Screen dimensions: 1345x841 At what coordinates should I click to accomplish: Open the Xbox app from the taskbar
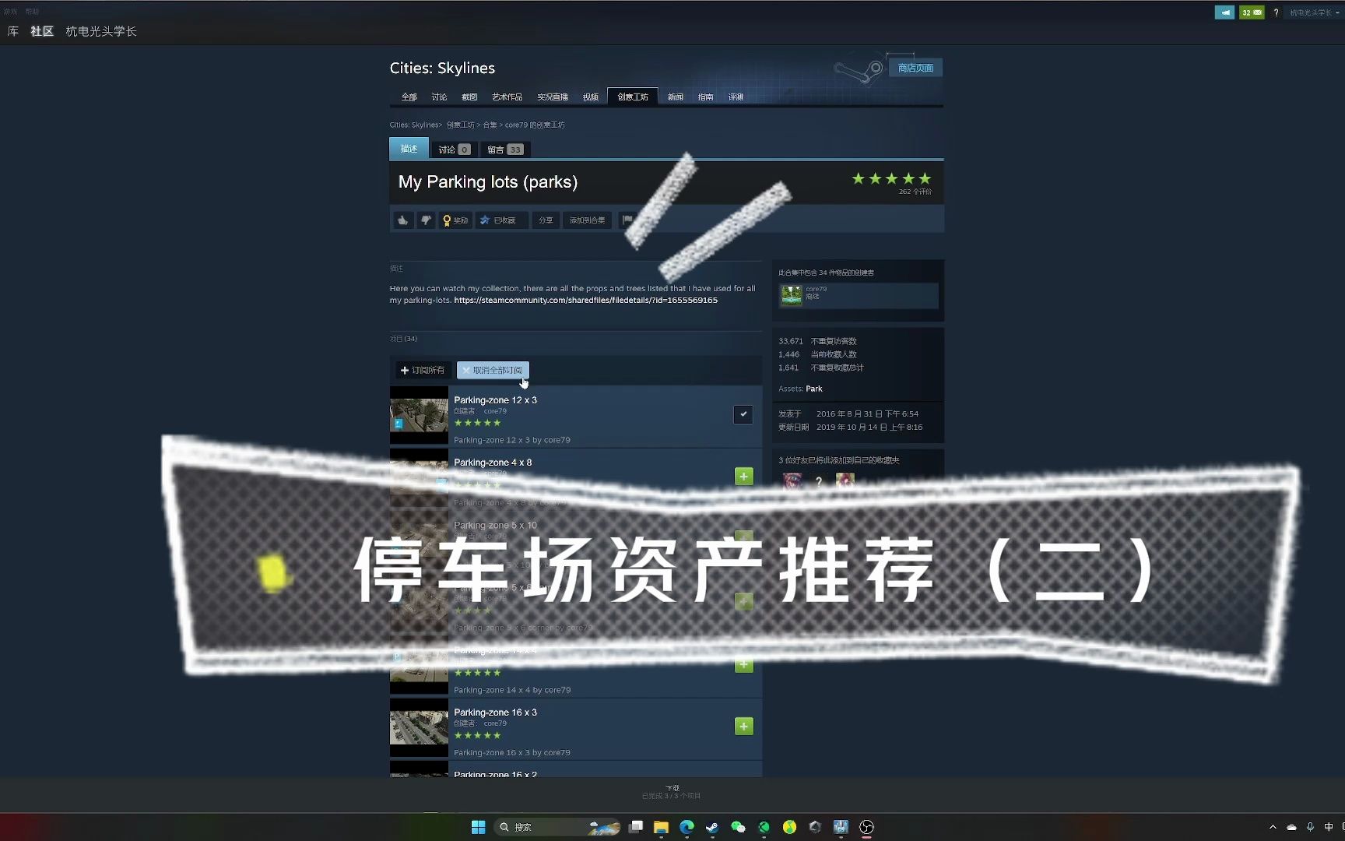(764, 827)
